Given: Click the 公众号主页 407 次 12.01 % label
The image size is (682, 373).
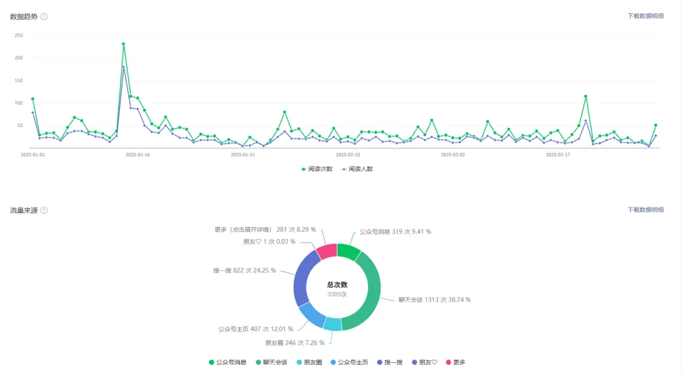Looking at the screenshot, I should tap(256, 329).
